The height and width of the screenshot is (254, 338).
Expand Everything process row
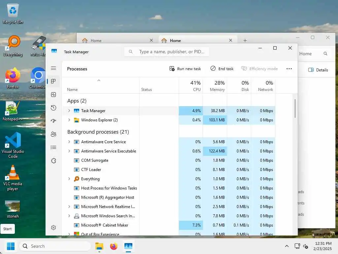[69, 179]
